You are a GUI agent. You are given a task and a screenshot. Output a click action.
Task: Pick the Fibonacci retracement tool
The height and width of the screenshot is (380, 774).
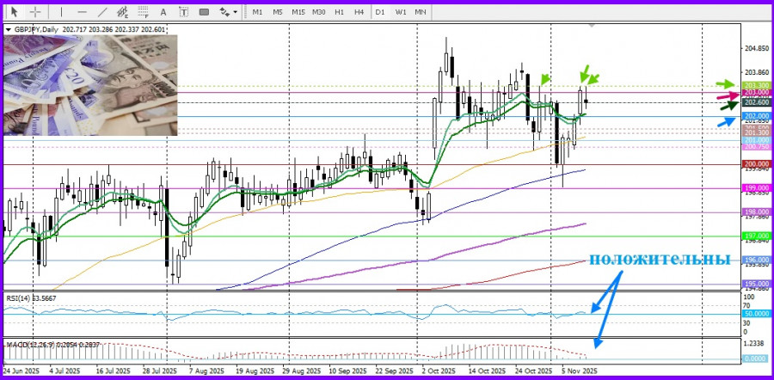coord(144,11)
